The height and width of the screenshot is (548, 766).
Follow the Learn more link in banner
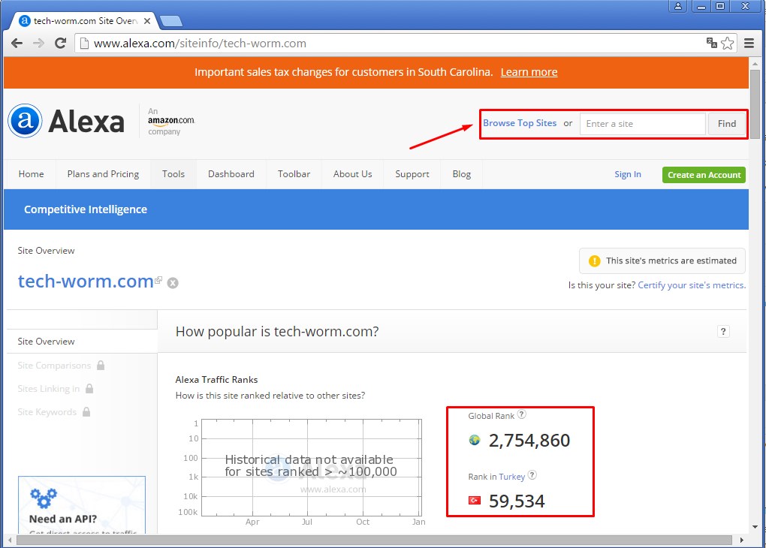click(529, 72)
